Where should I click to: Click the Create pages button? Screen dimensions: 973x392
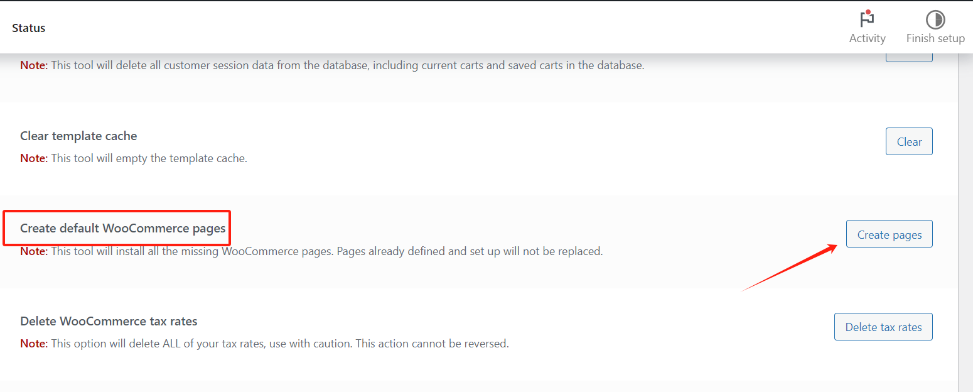pos(889,234)
